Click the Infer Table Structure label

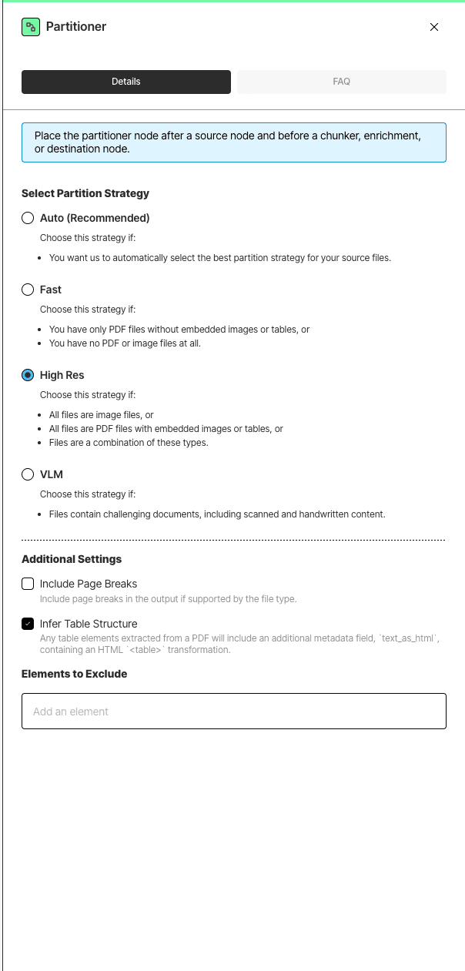tap(89, 624)
